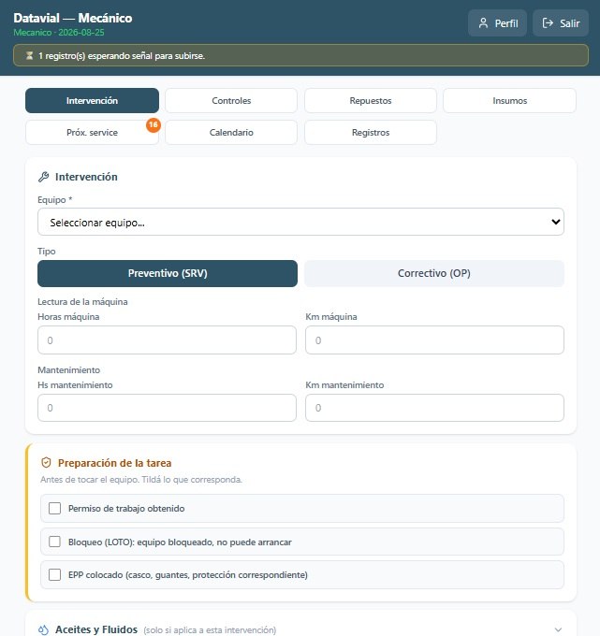This screenshot has height=636, width=600.
Task: Choose Preventivo (SRV) type
Action: click(168, 273)
